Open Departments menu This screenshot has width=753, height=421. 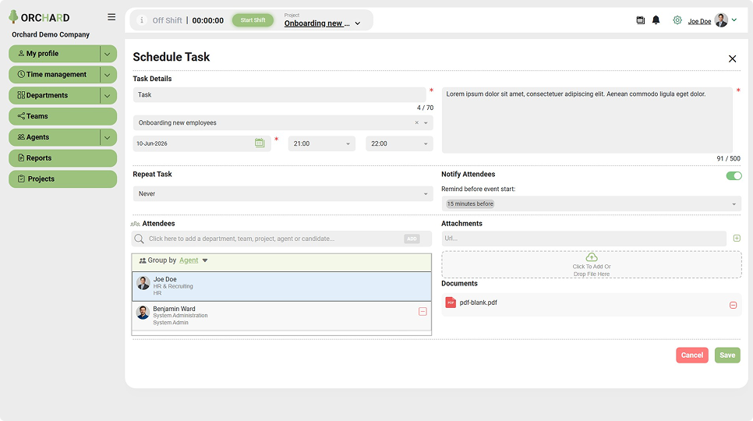pyautogui.click(x=55, y=96)
